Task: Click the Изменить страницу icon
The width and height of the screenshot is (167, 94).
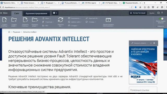Action: [25, 20]
